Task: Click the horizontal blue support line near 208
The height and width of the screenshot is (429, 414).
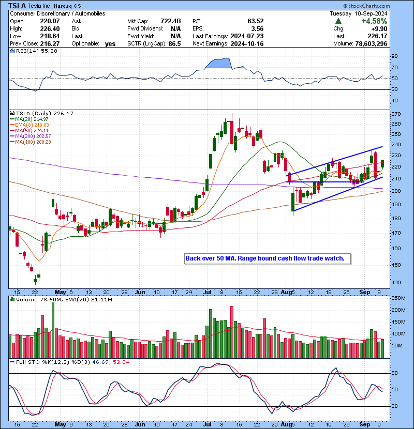Action: 325,182
